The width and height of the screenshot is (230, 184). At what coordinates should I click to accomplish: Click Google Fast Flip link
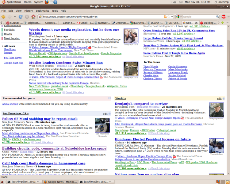coord(13,63)
